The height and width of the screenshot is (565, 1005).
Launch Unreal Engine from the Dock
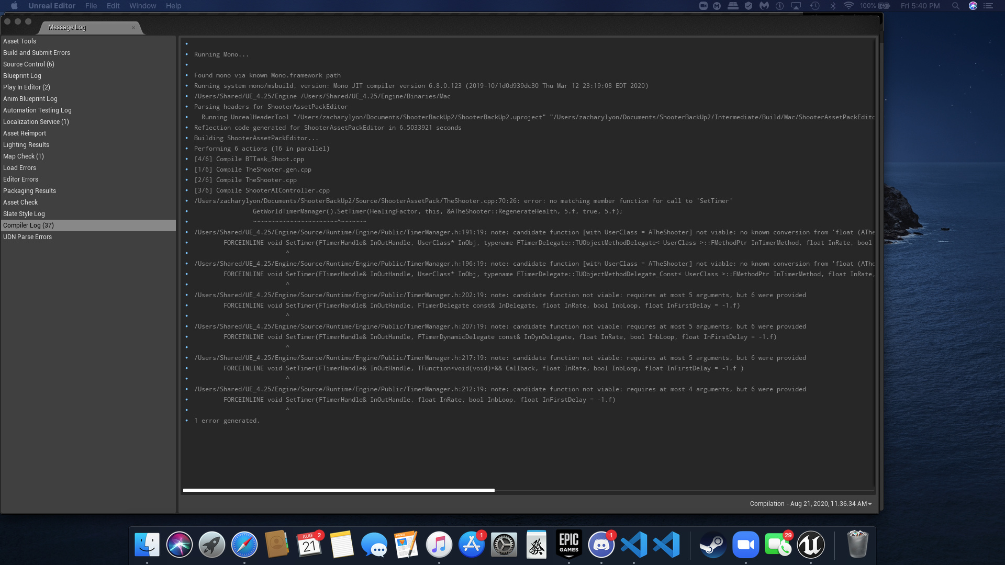(811, 545)
